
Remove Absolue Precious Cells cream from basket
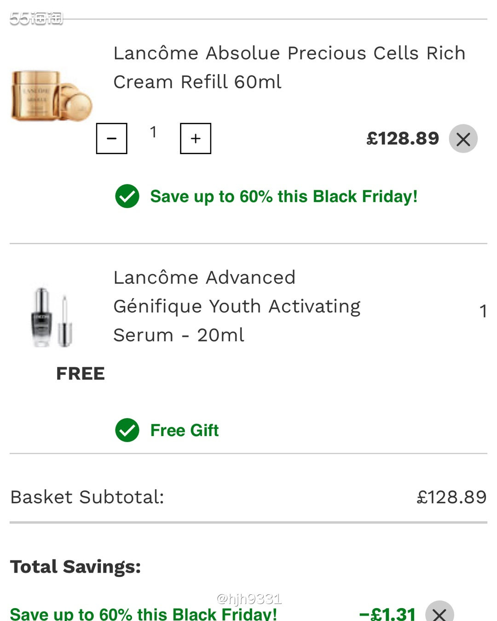pyautogui.click(x=463, y=138)
